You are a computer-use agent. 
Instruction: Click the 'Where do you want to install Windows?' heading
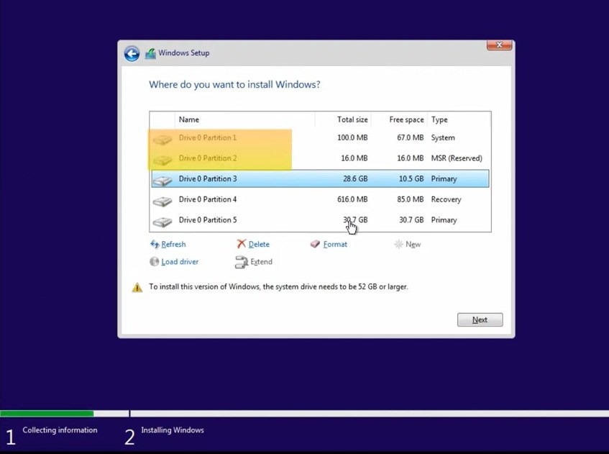point(234,85)
